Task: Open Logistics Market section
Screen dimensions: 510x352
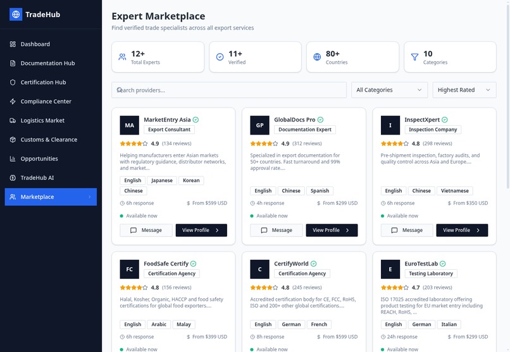Action: click(x=51, y=121)
